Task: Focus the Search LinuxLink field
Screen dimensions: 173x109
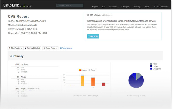Action: click(70, 6)
